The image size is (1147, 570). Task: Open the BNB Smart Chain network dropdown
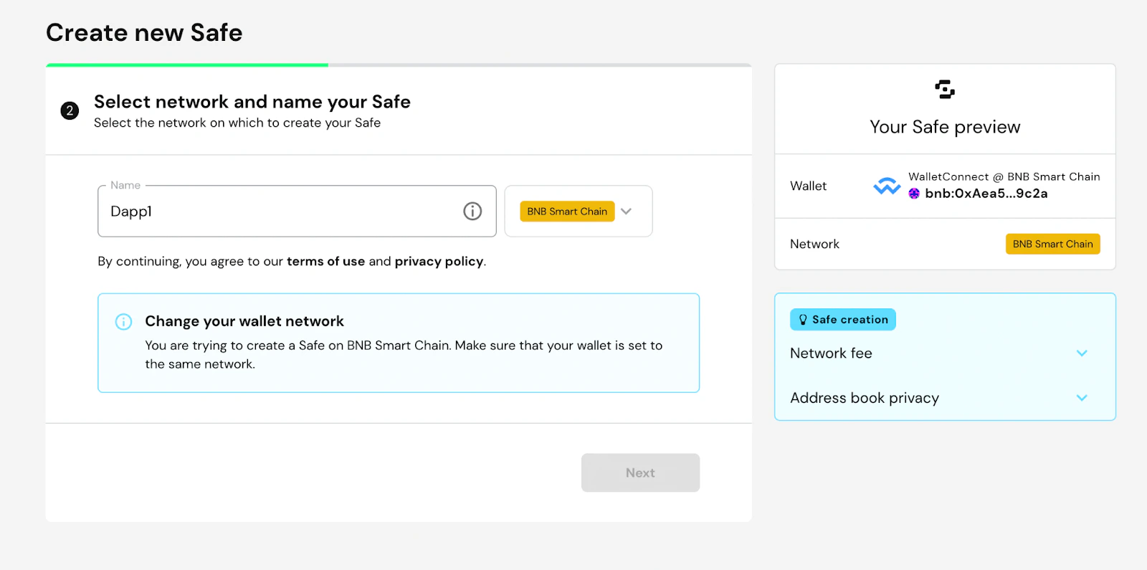click(x=579, y=211)
